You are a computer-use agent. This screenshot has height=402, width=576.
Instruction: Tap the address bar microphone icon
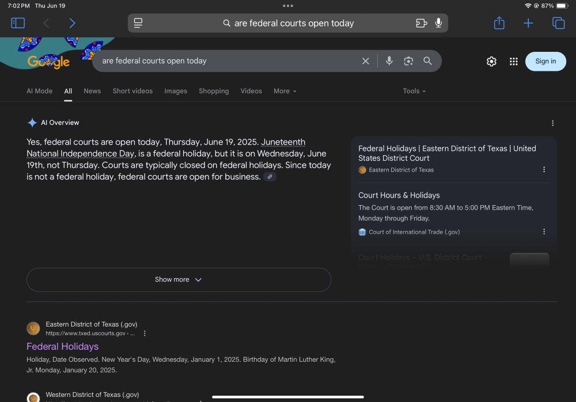click(x=438, y=23)
